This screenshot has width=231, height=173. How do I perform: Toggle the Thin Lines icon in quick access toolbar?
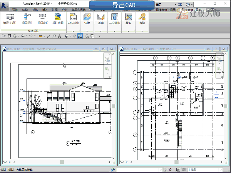(80, 36)
